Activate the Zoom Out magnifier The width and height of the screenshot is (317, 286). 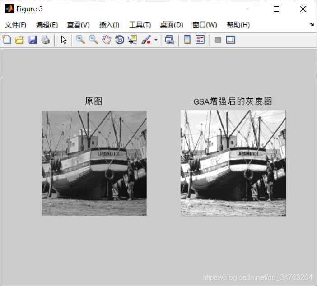point(93,40)
